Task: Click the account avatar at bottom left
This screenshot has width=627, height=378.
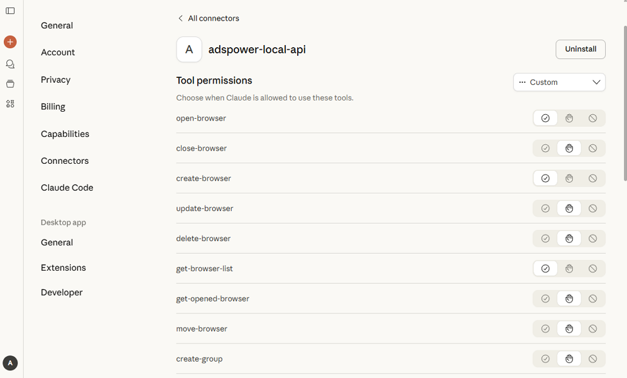Action: coord(10,363)
